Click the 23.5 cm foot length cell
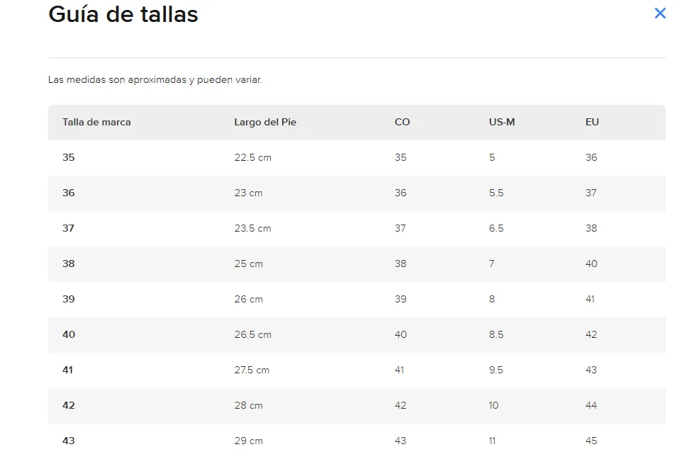The image size is (689, 464). pos(252,228)
